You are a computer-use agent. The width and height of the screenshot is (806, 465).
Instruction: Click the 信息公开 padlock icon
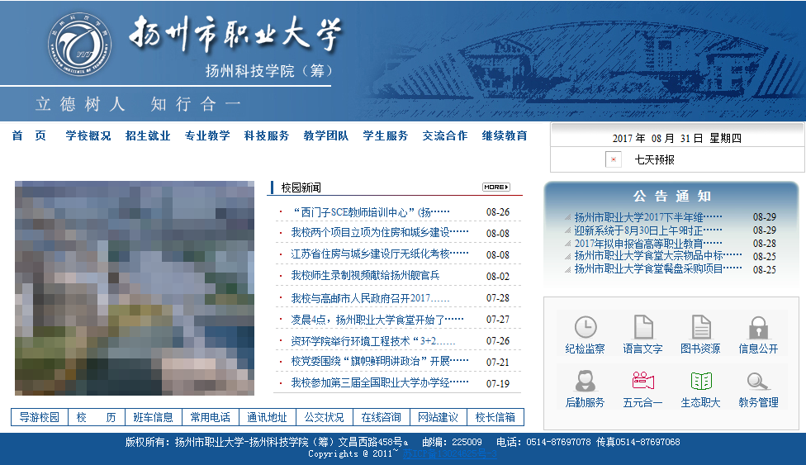point(758,327)
